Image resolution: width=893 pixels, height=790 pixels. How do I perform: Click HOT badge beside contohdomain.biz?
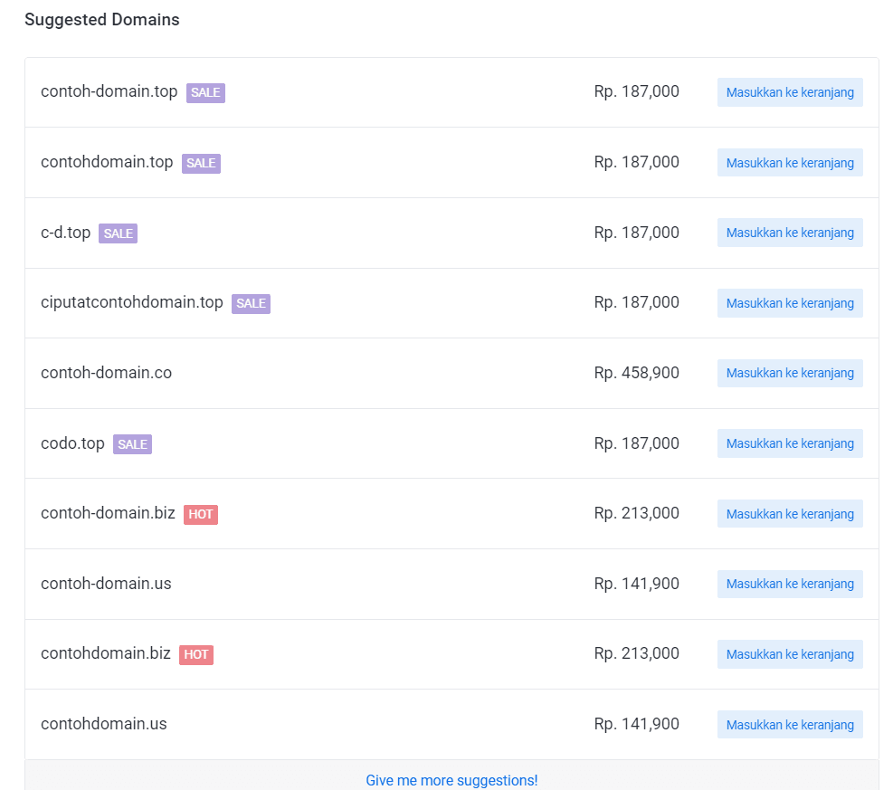[195, 654]
